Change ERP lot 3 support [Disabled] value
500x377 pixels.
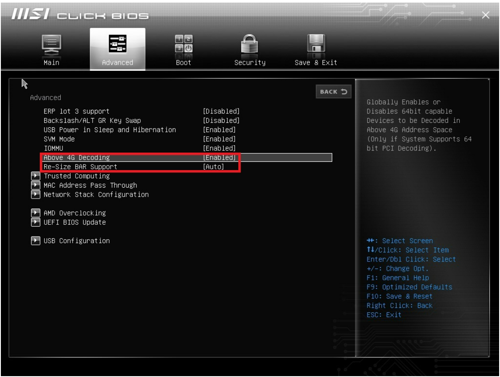[x=221, y=111]
